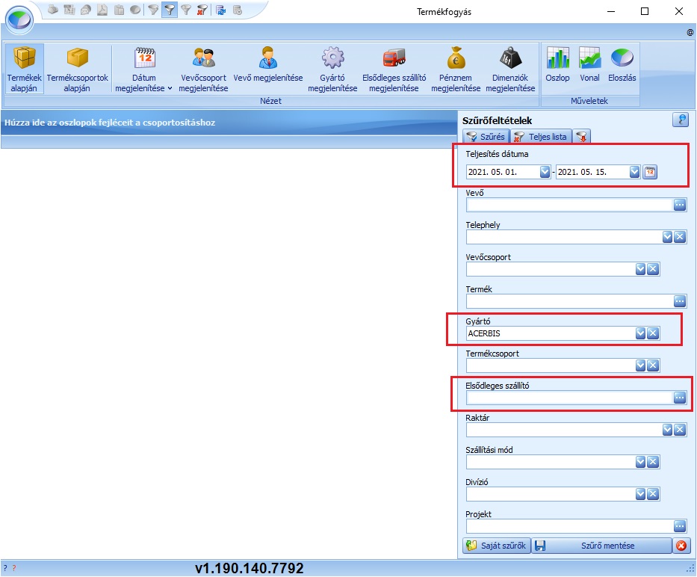The width and height of the screenshot is (697, 577).
Task: Expand the Gyártó ACERBIS dropdown
Action: (639, 333)
